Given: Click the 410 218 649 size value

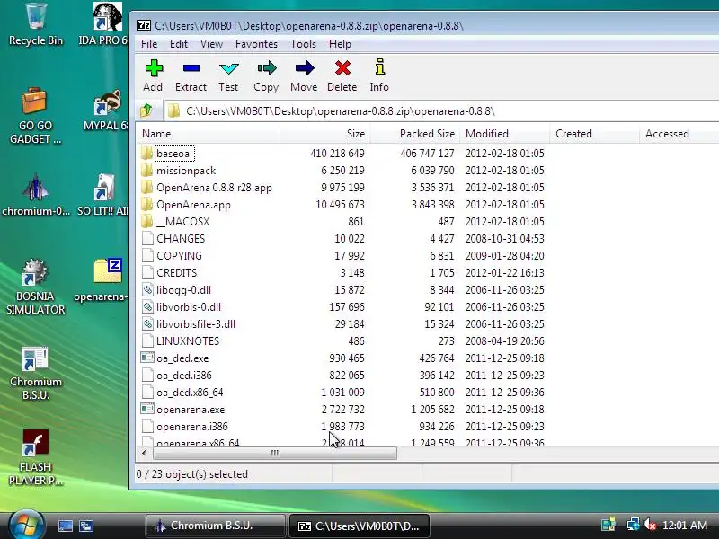Looking at the screenshot, I should [337, 153].
